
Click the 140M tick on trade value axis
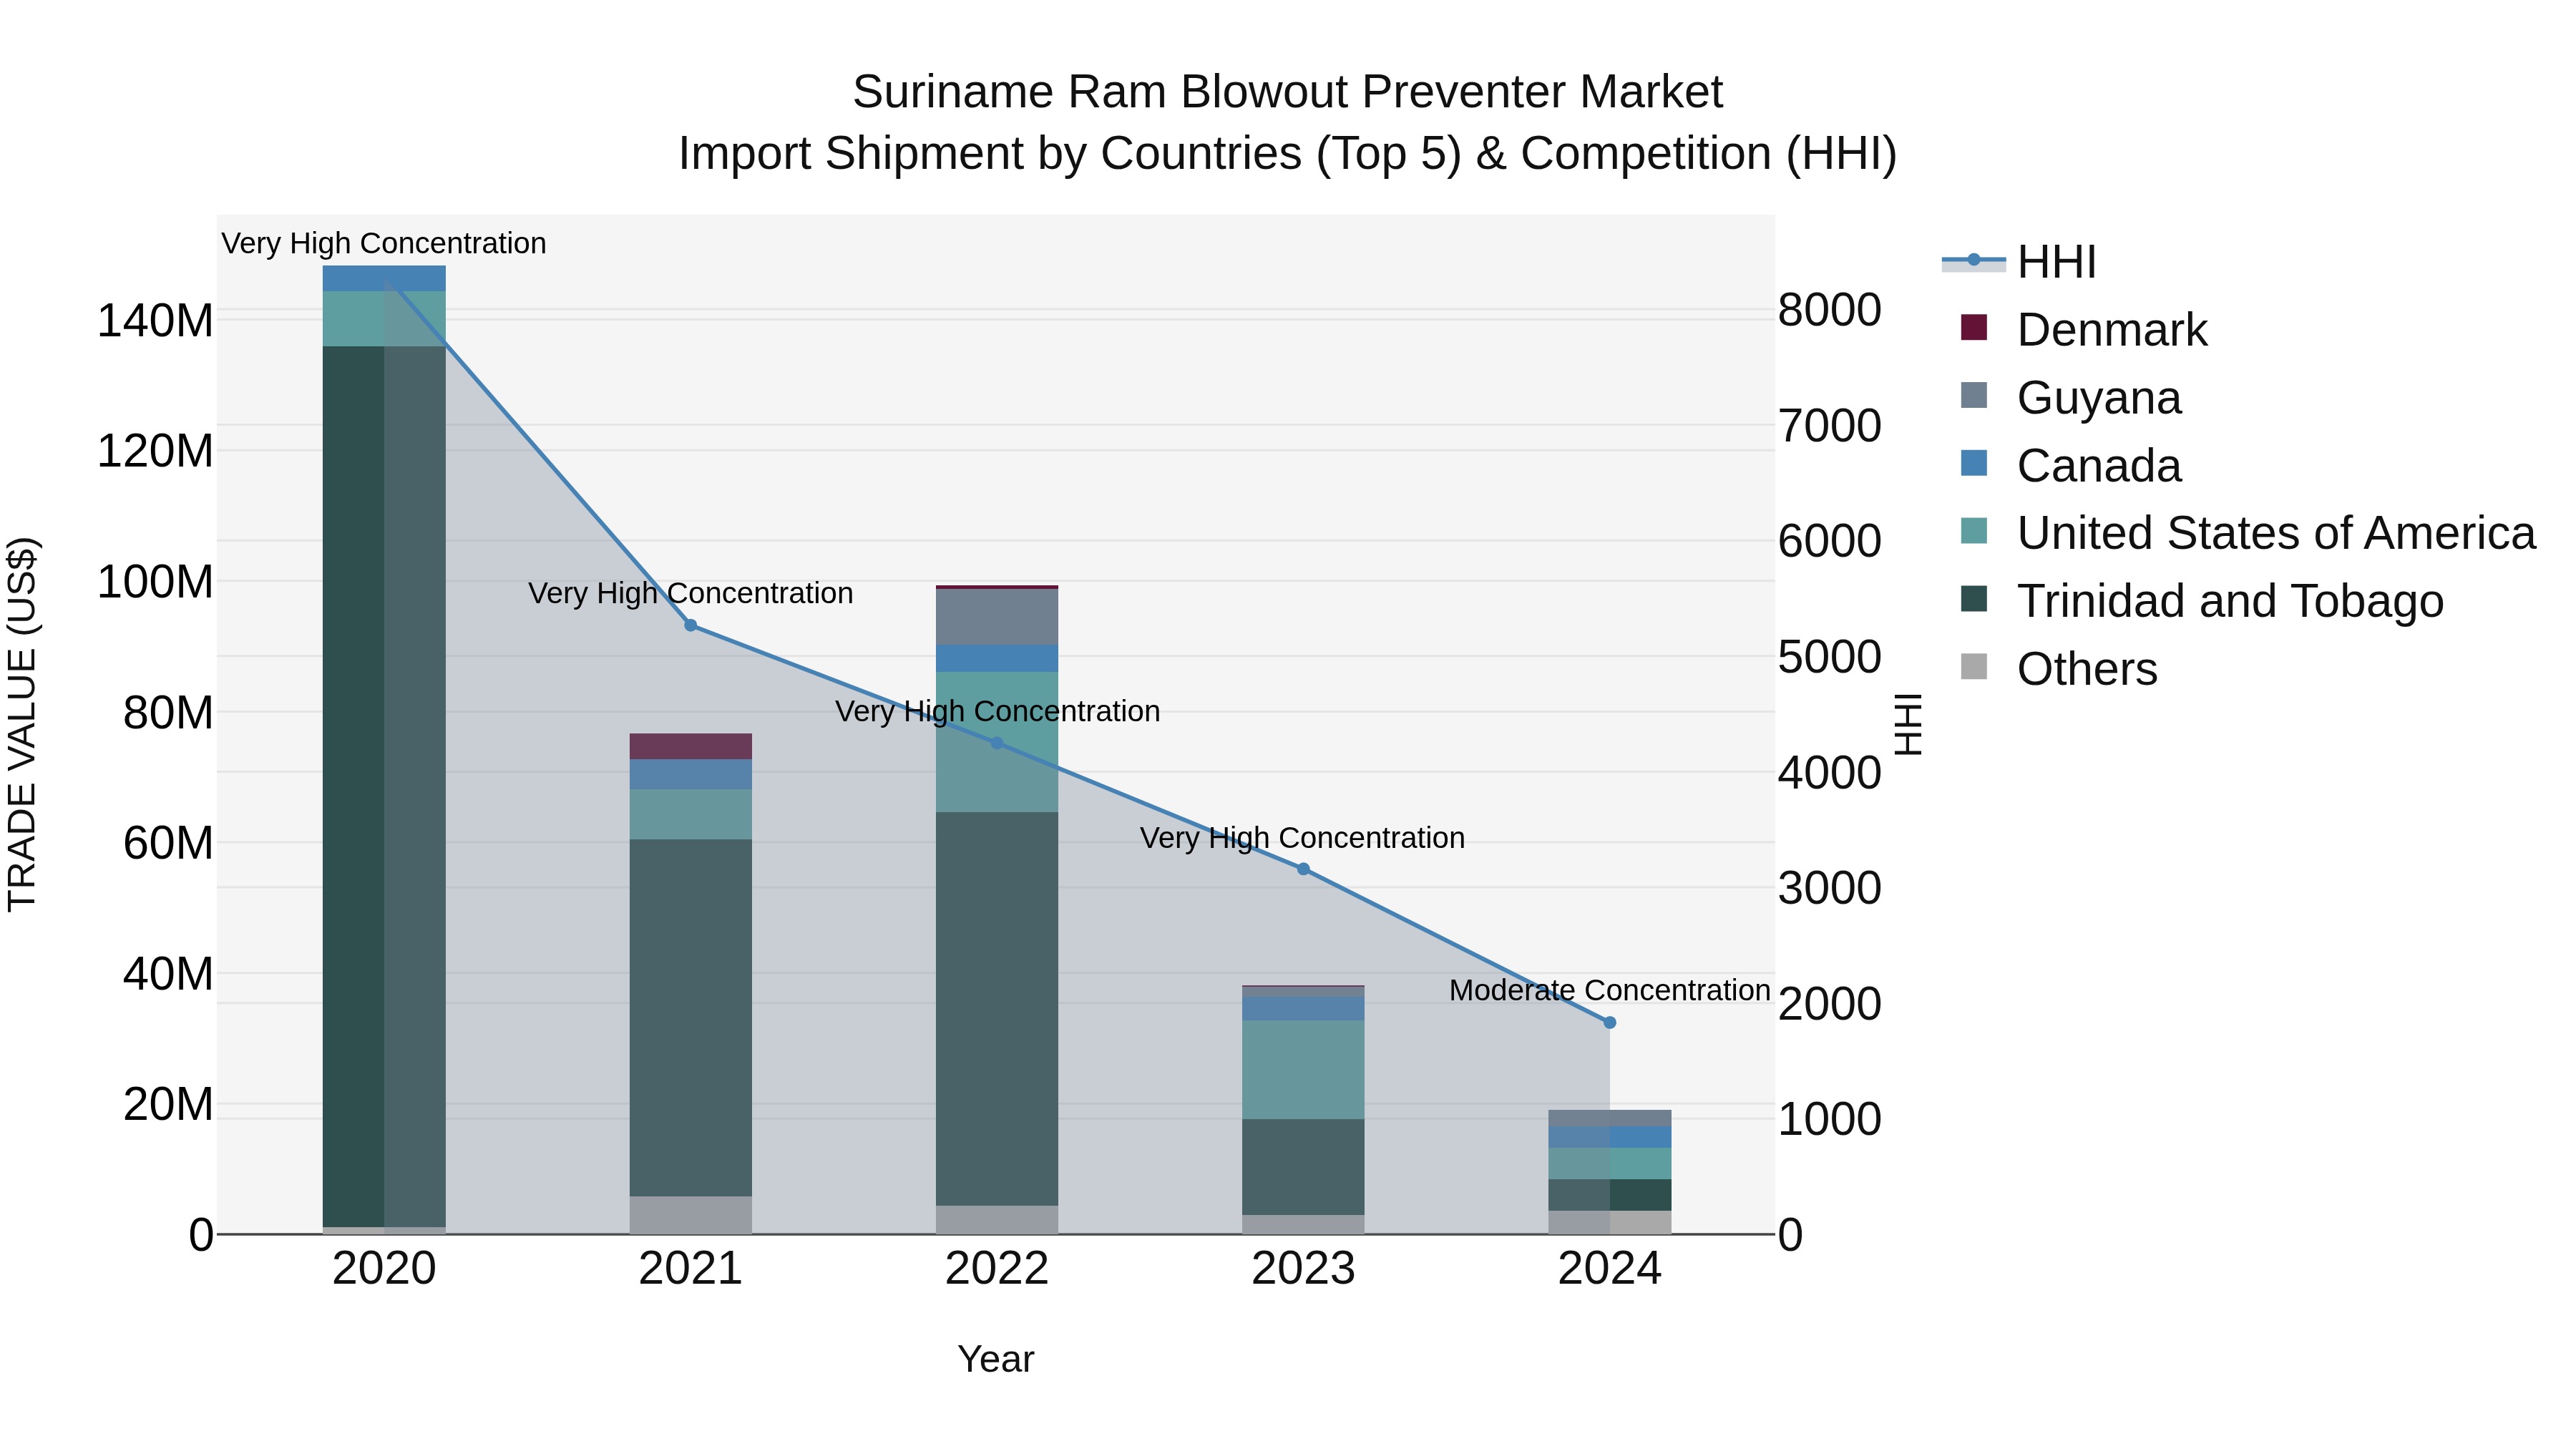155,321
